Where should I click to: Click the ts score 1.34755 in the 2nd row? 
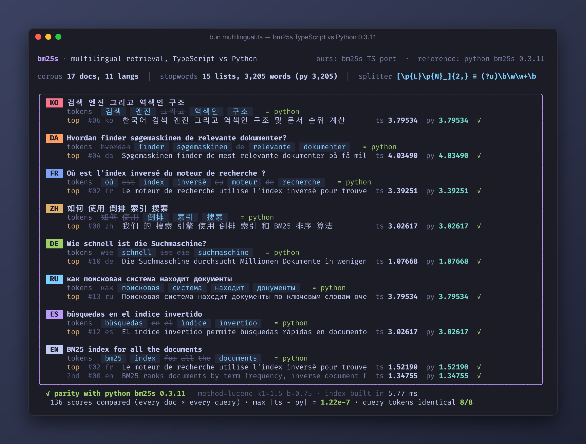pos(403,376)
